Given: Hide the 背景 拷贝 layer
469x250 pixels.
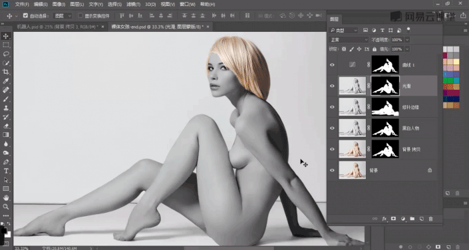Looking at the screenshot, I should [332, 149].
